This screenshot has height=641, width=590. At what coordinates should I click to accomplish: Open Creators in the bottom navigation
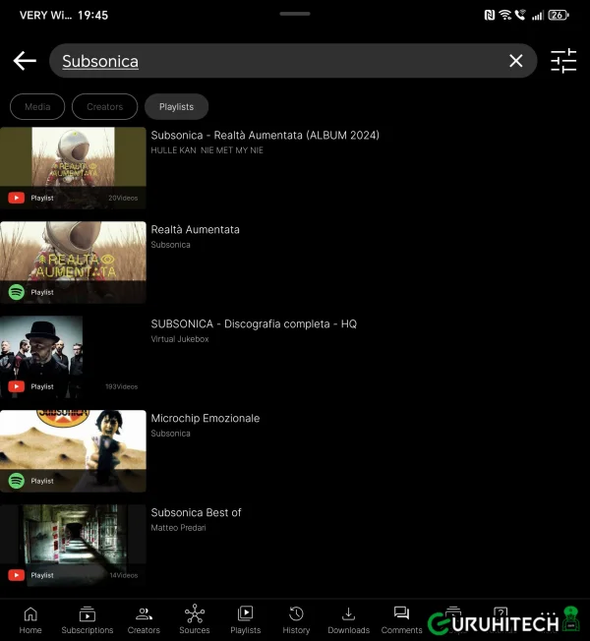tap(144, 619)
